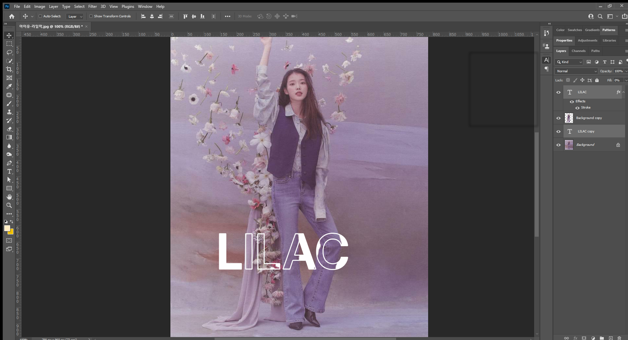The height and width of the screenshot is (340, 628).
Task: Switch to the Paths tab
Action: point(595,51)
